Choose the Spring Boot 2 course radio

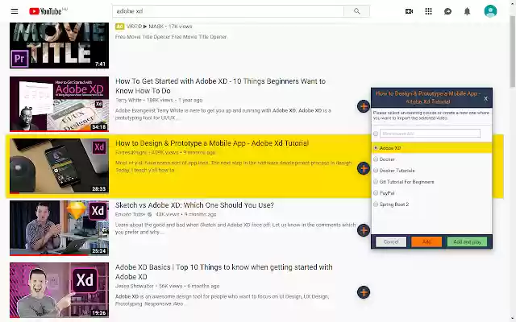point(376,204)
